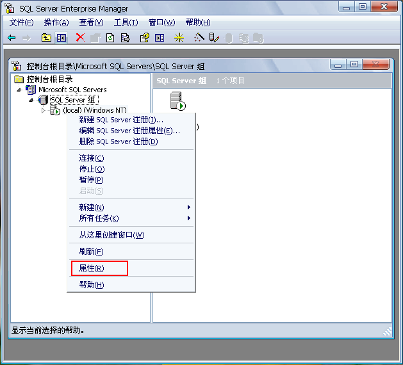This screenshot has height=365, width=403.
Task: Click the greyed properties icon beside delete
Action: click(95, 38)
